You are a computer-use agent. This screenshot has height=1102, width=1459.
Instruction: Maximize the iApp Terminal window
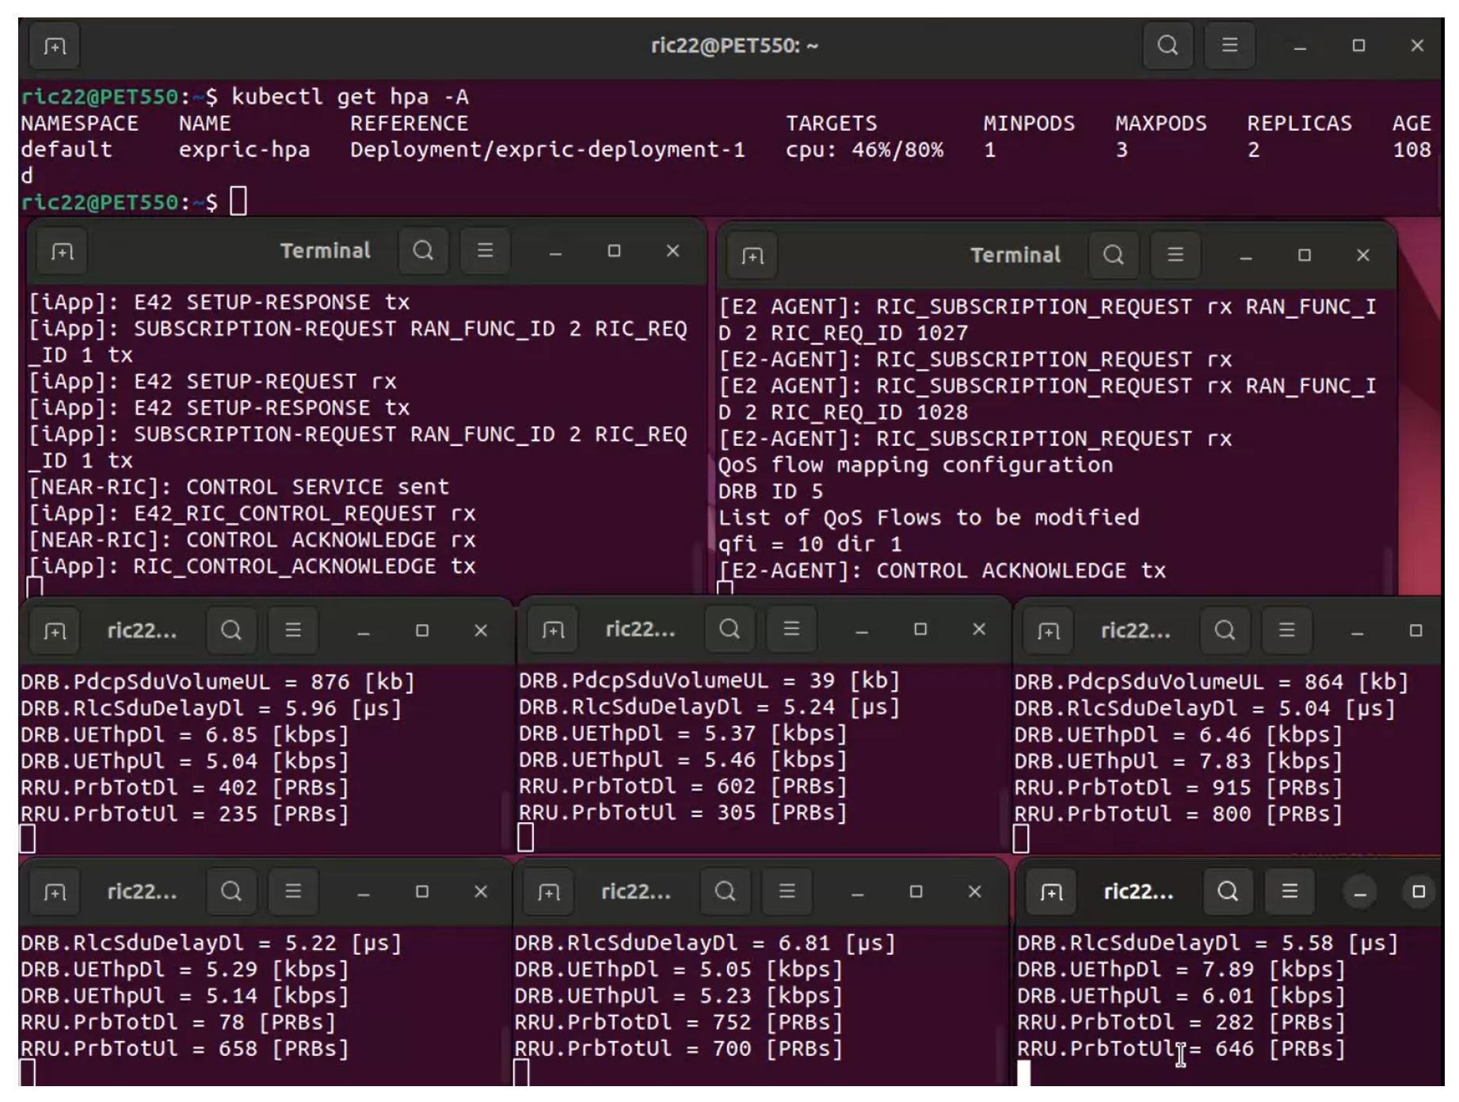[x=614, y=251]
